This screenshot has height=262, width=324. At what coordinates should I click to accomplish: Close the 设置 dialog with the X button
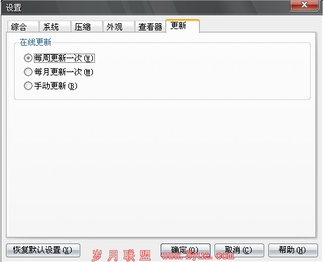coord(304,5)
